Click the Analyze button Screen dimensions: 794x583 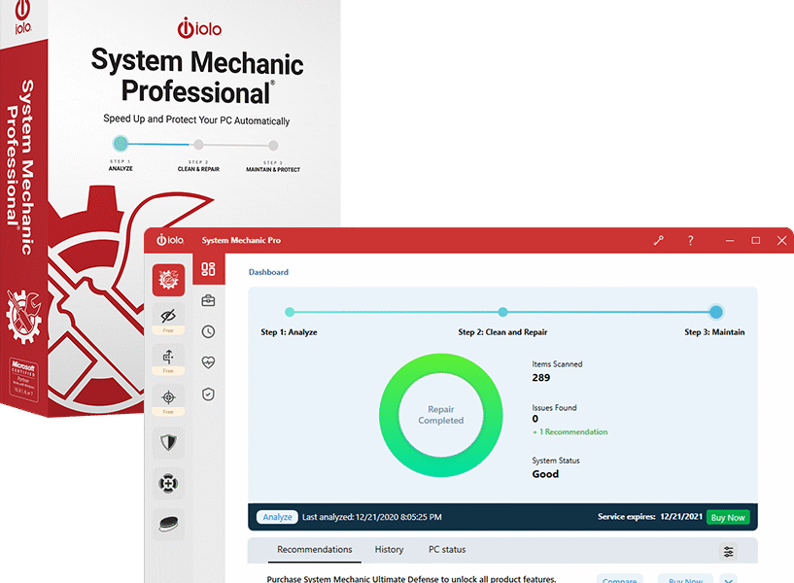pyautogui.click(x=277, y=517)
